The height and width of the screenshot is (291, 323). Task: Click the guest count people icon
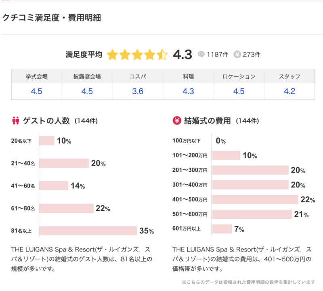[16, 121]
